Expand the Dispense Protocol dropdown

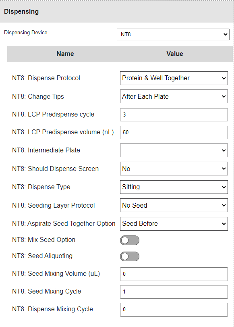pos(174,78)
